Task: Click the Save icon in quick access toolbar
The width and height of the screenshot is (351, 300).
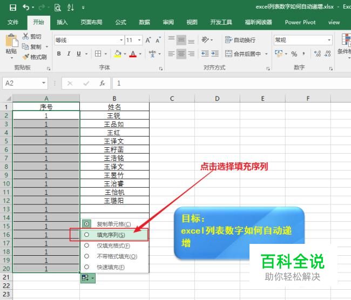Action: 13,8
